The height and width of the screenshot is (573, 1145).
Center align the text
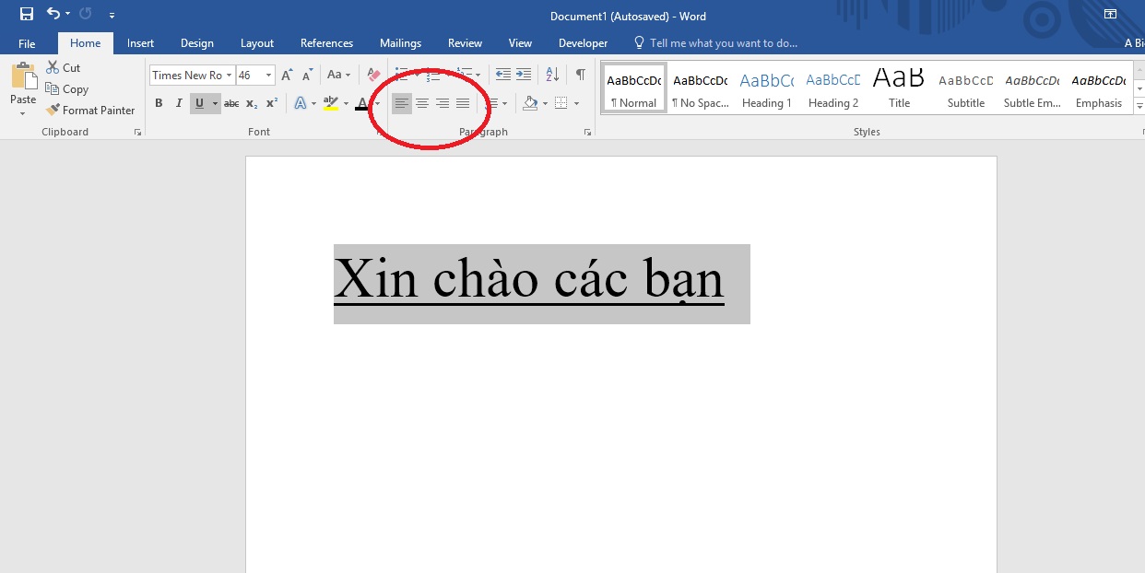pos(422,103)
